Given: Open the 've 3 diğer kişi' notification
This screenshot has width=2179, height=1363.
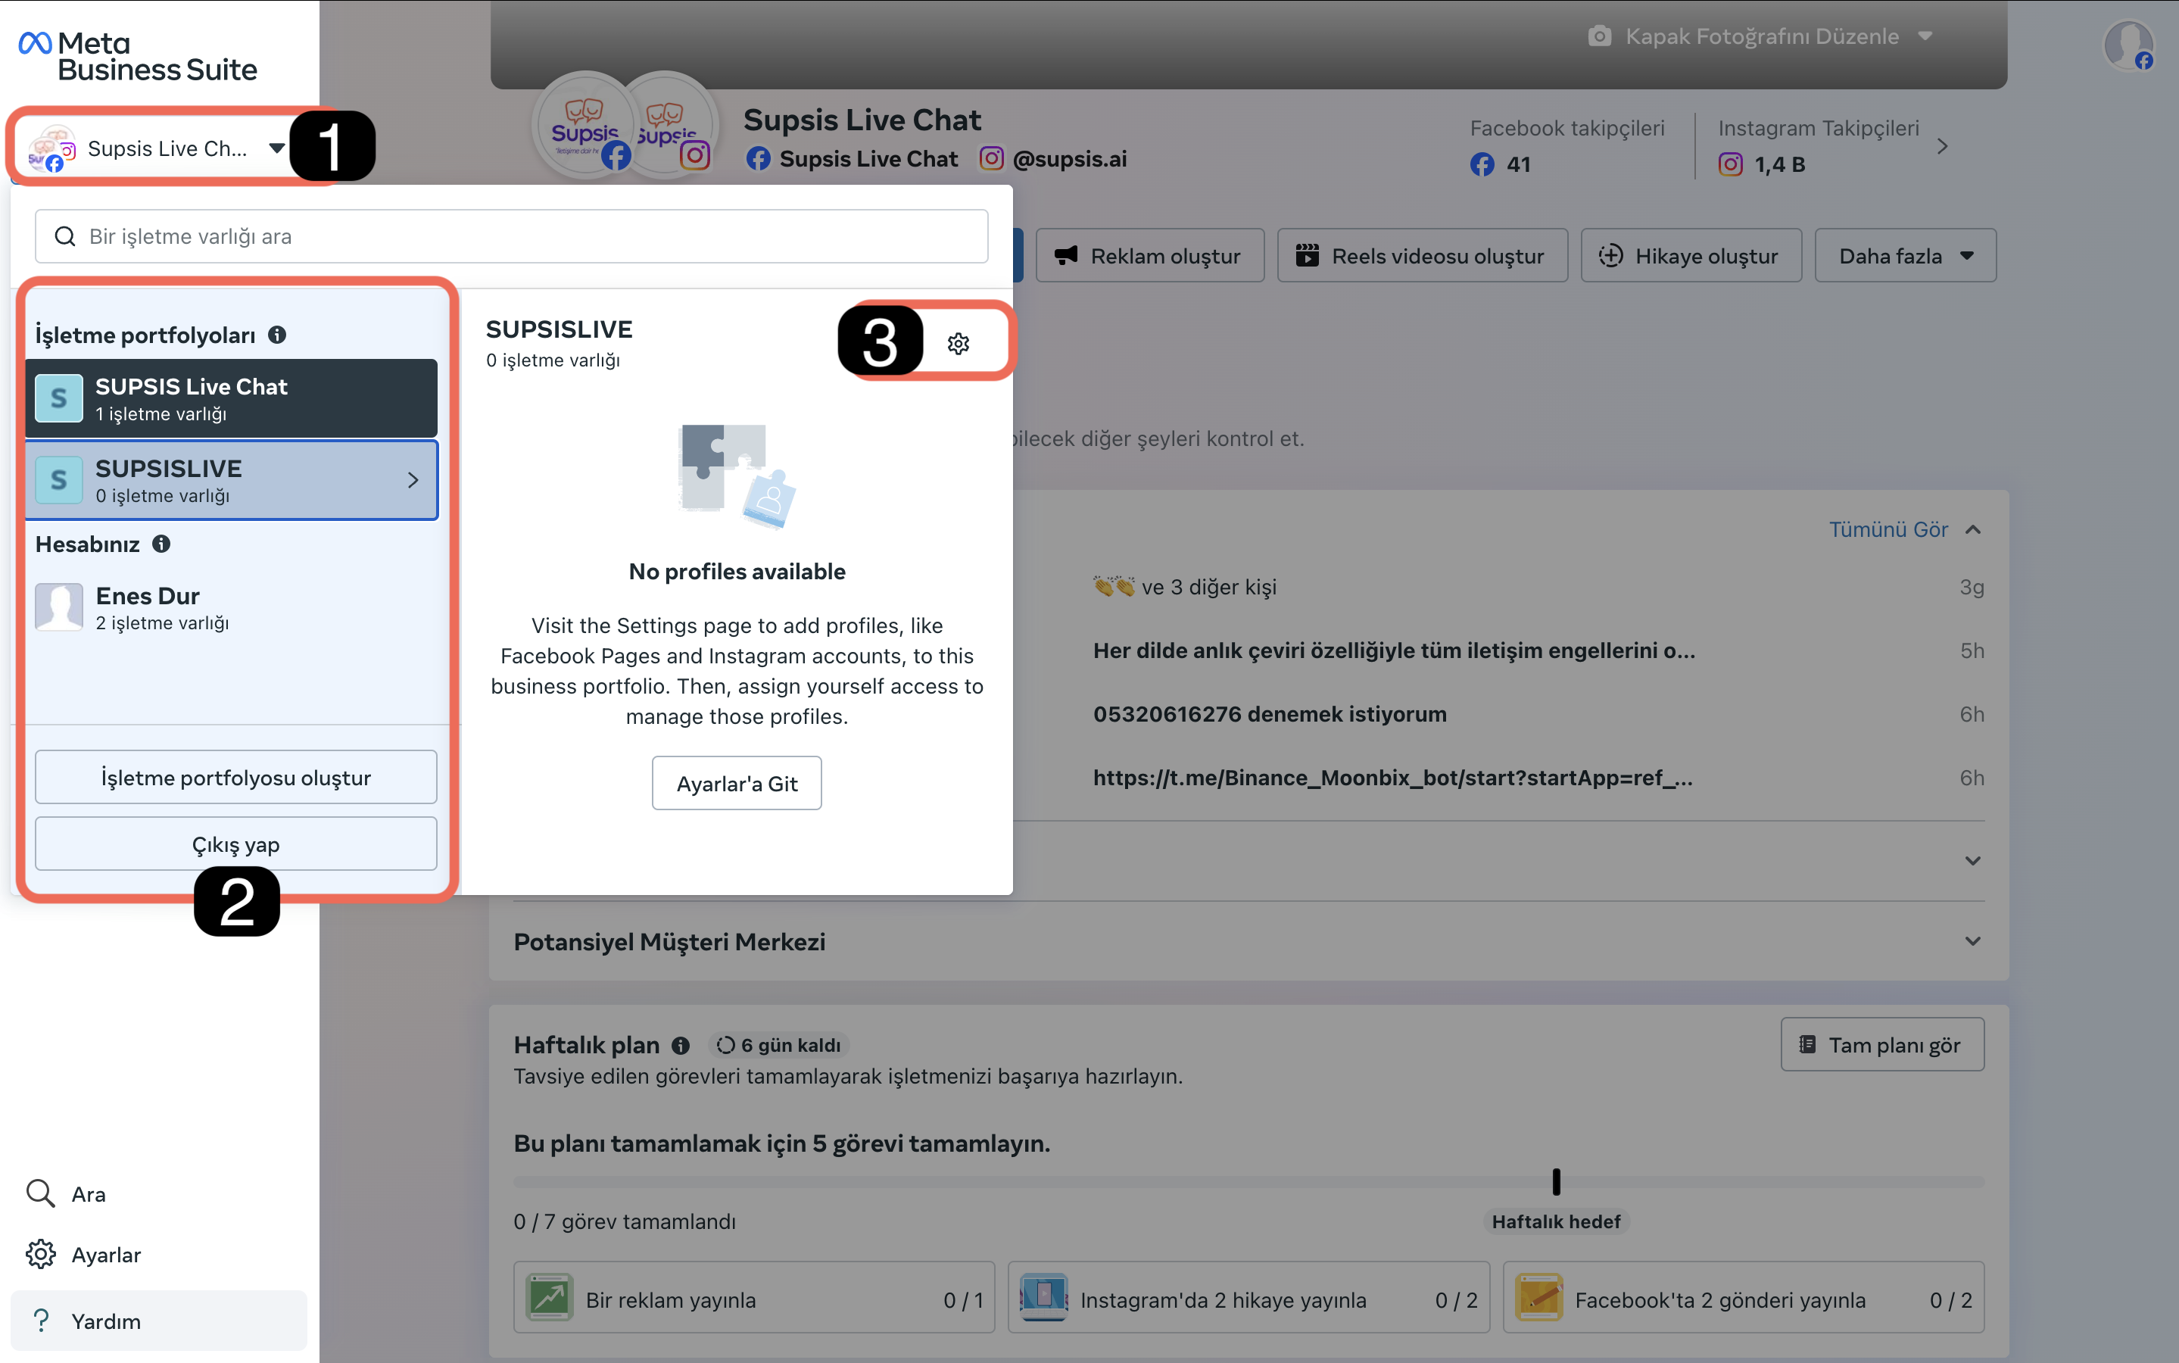Looking at the screenshot, I should pos(1184,587).
